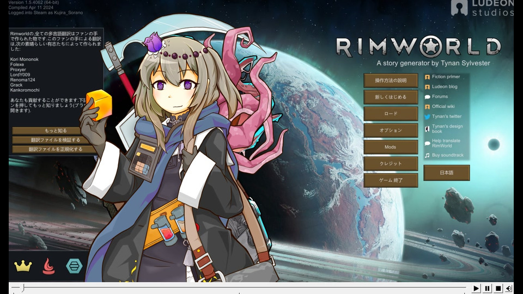Open the Biotech expansion hexagon icon
The width and height of the screenshot is (523, 294).
coord(74,266)
